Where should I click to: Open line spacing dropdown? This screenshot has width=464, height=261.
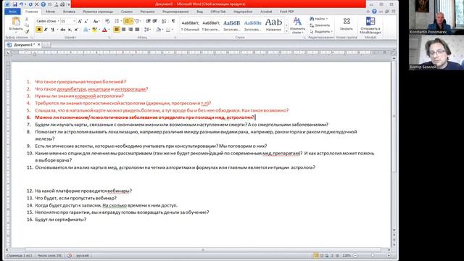[x=147, y=30]
